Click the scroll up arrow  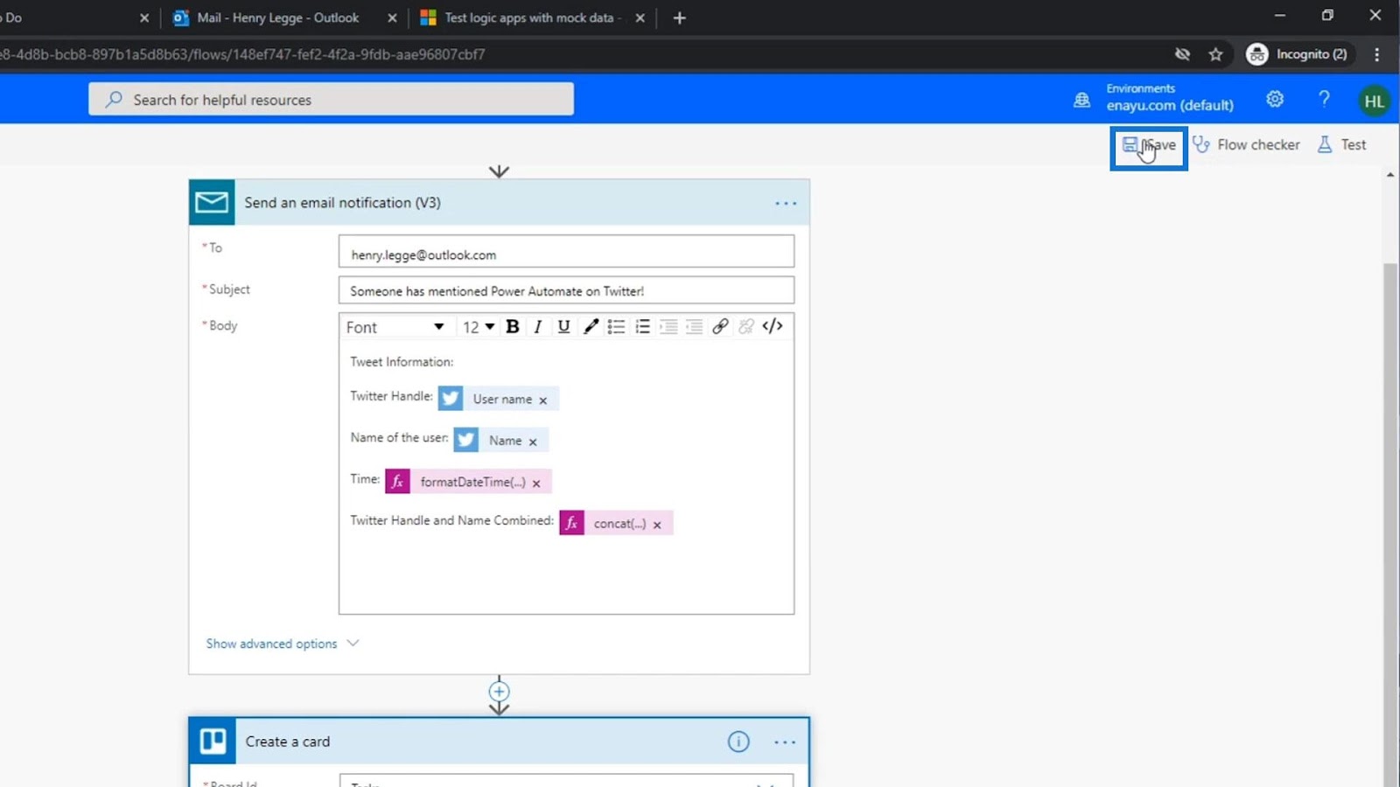[1390, 175]
